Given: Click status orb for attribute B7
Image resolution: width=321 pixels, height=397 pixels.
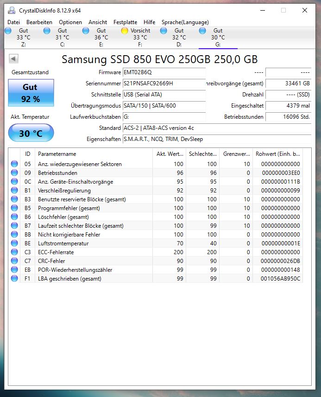Looking at the screenshot, I should point(14,225).
